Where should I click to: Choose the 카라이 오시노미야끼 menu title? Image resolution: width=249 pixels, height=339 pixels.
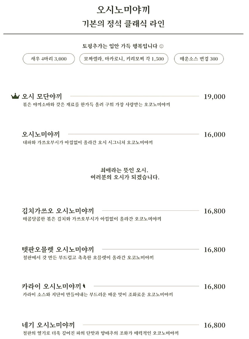51,286
